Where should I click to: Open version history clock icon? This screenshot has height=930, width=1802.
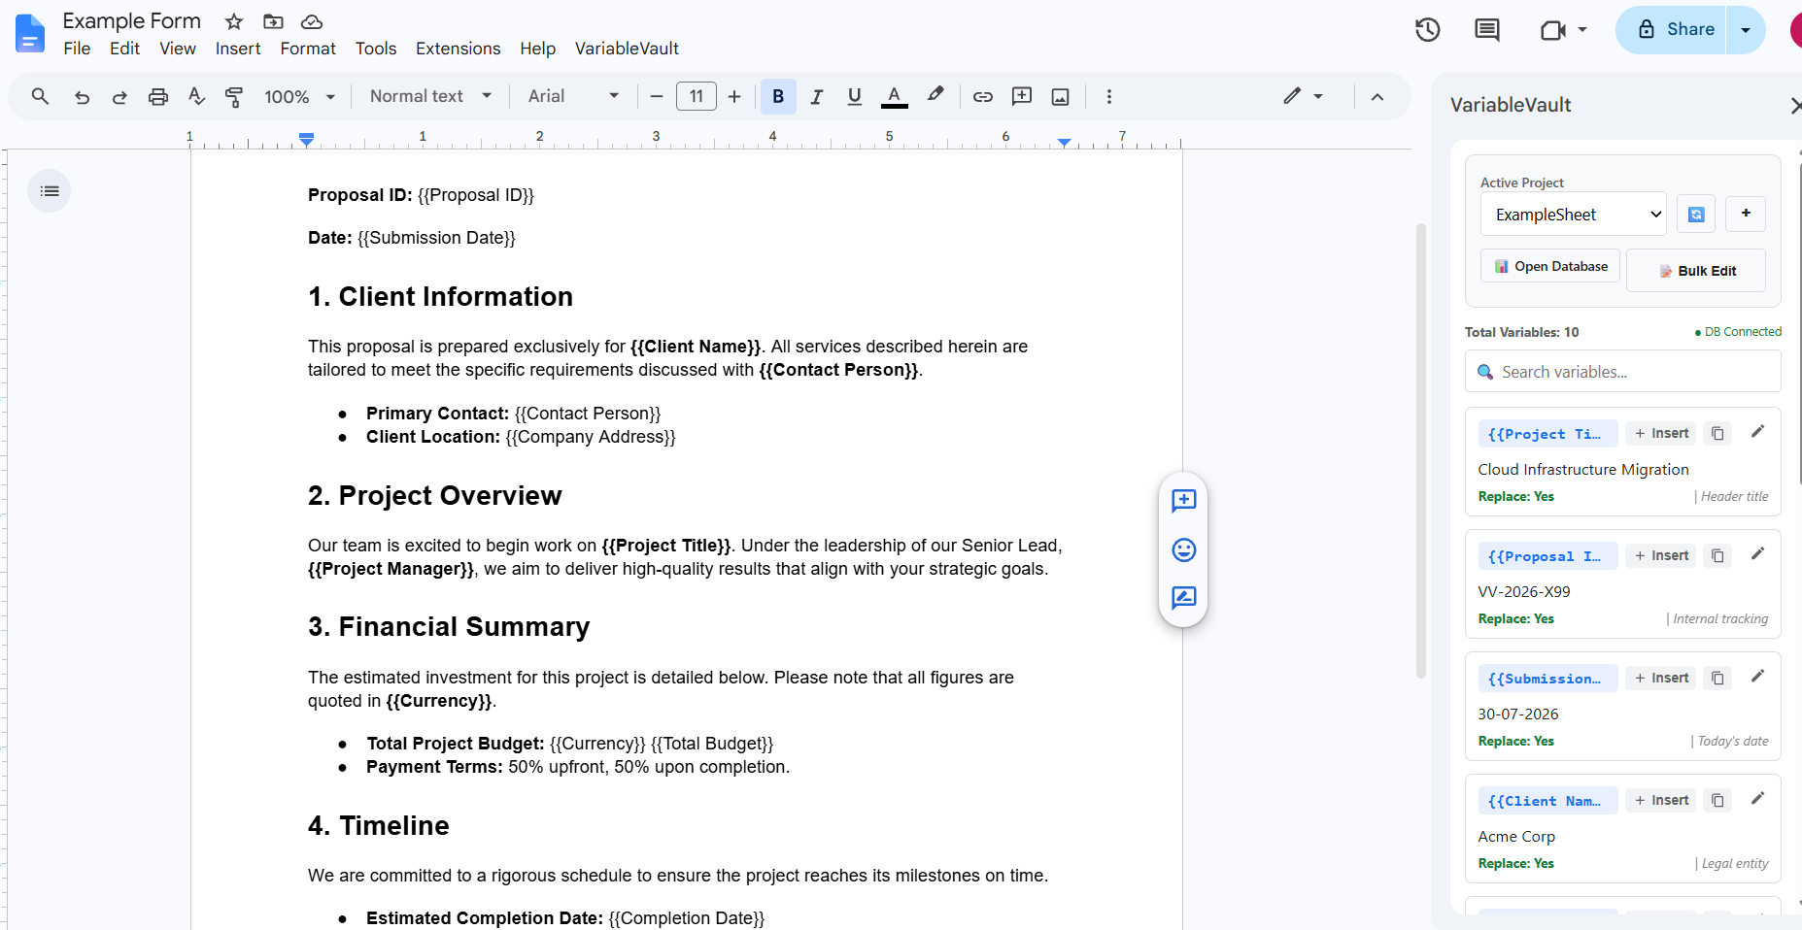(x=1427, y=30)
